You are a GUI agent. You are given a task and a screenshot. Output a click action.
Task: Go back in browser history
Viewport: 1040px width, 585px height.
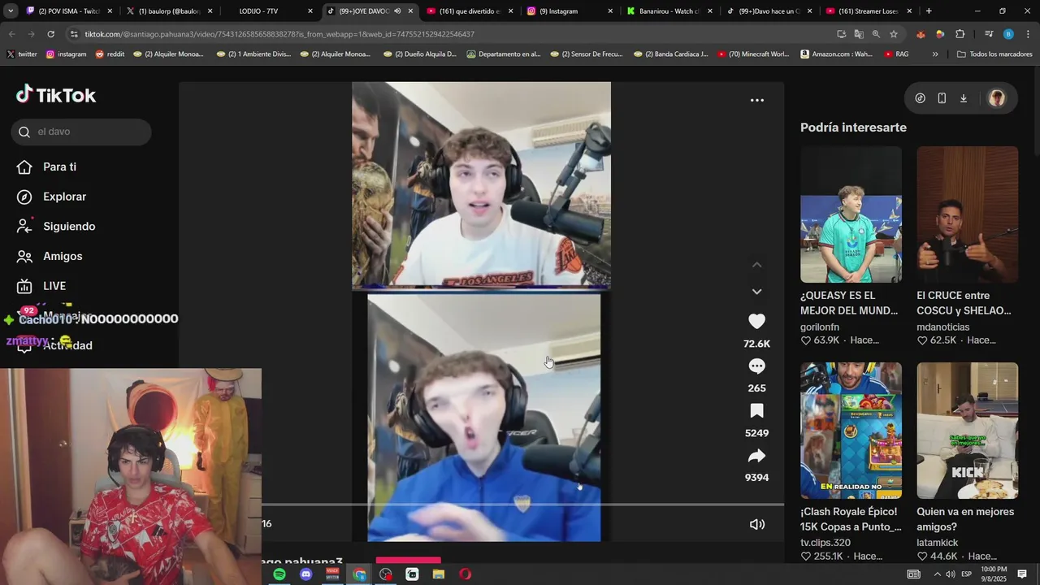[11, 34]
